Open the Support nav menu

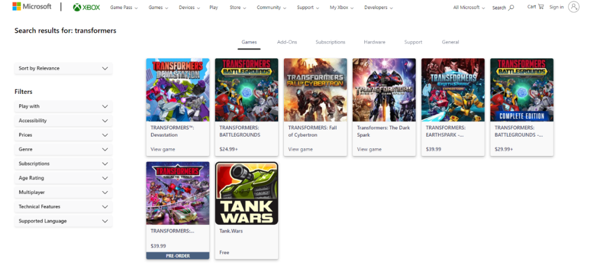point(308,7)
